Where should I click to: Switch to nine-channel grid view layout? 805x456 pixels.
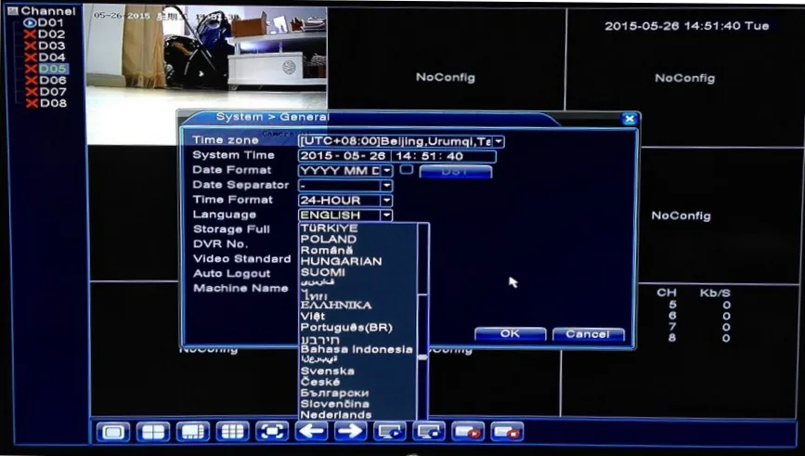pyautogui.click(x=232, y=432)
